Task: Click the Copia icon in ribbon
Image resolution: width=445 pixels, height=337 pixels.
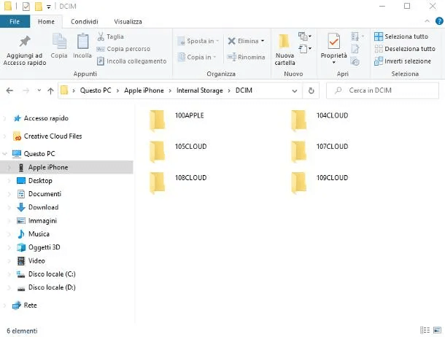Action: (59, 45)
